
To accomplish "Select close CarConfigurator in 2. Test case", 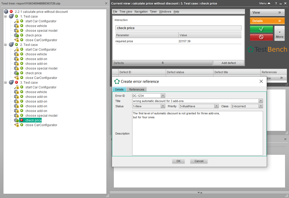I will click(41, 78).
